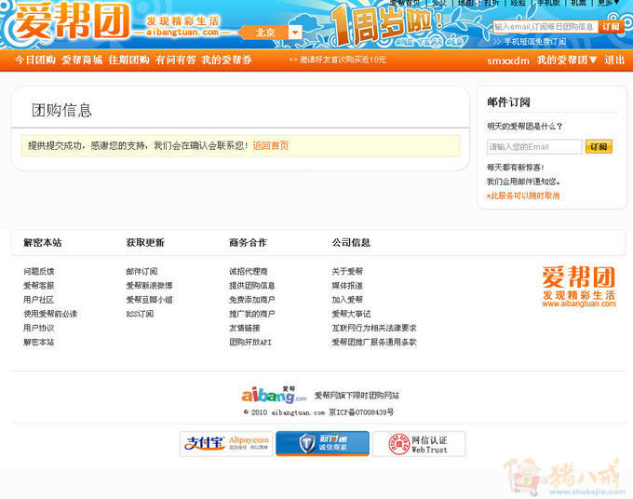The width and height of the screenshot is (633, 499).
Task: Open the 爱帮商城 nav tab
Action: click(x=82, y=61)
